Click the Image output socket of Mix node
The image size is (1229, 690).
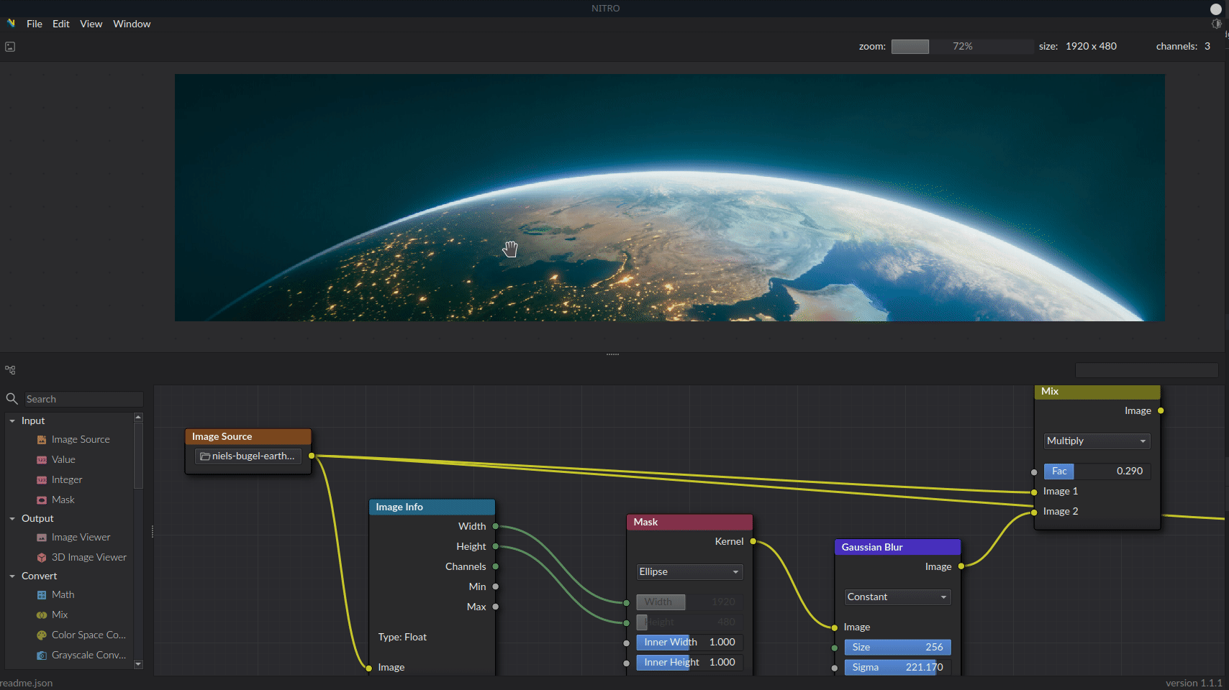pyautogui.click(x=1161, y=410)
